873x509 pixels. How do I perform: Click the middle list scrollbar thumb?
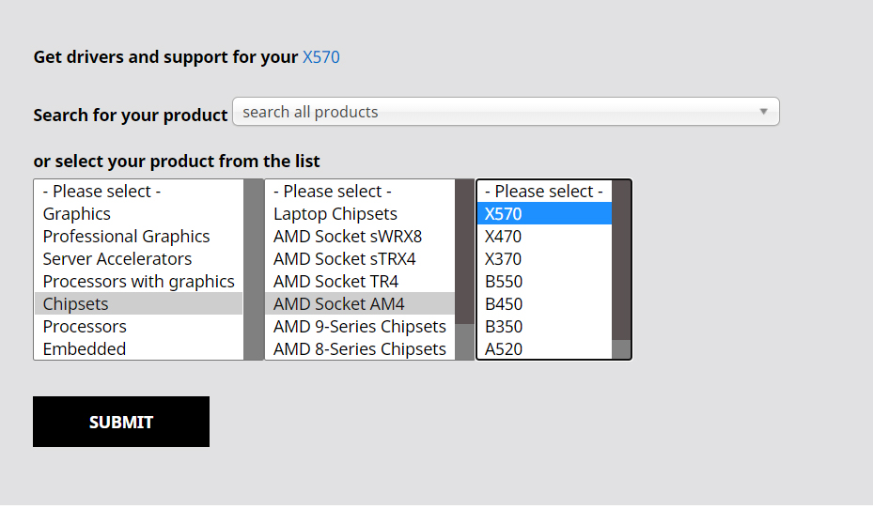[x=464, y=252]
